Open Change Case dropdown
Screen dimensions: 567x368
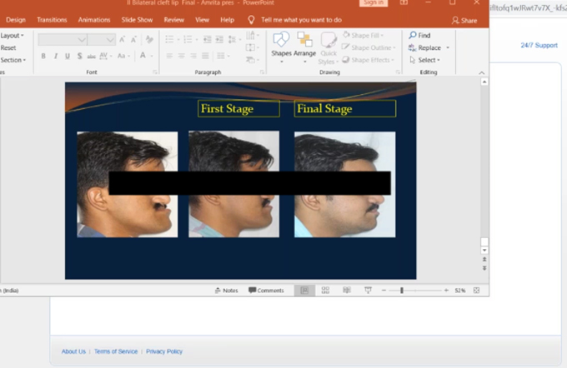(x=123, y=56)
